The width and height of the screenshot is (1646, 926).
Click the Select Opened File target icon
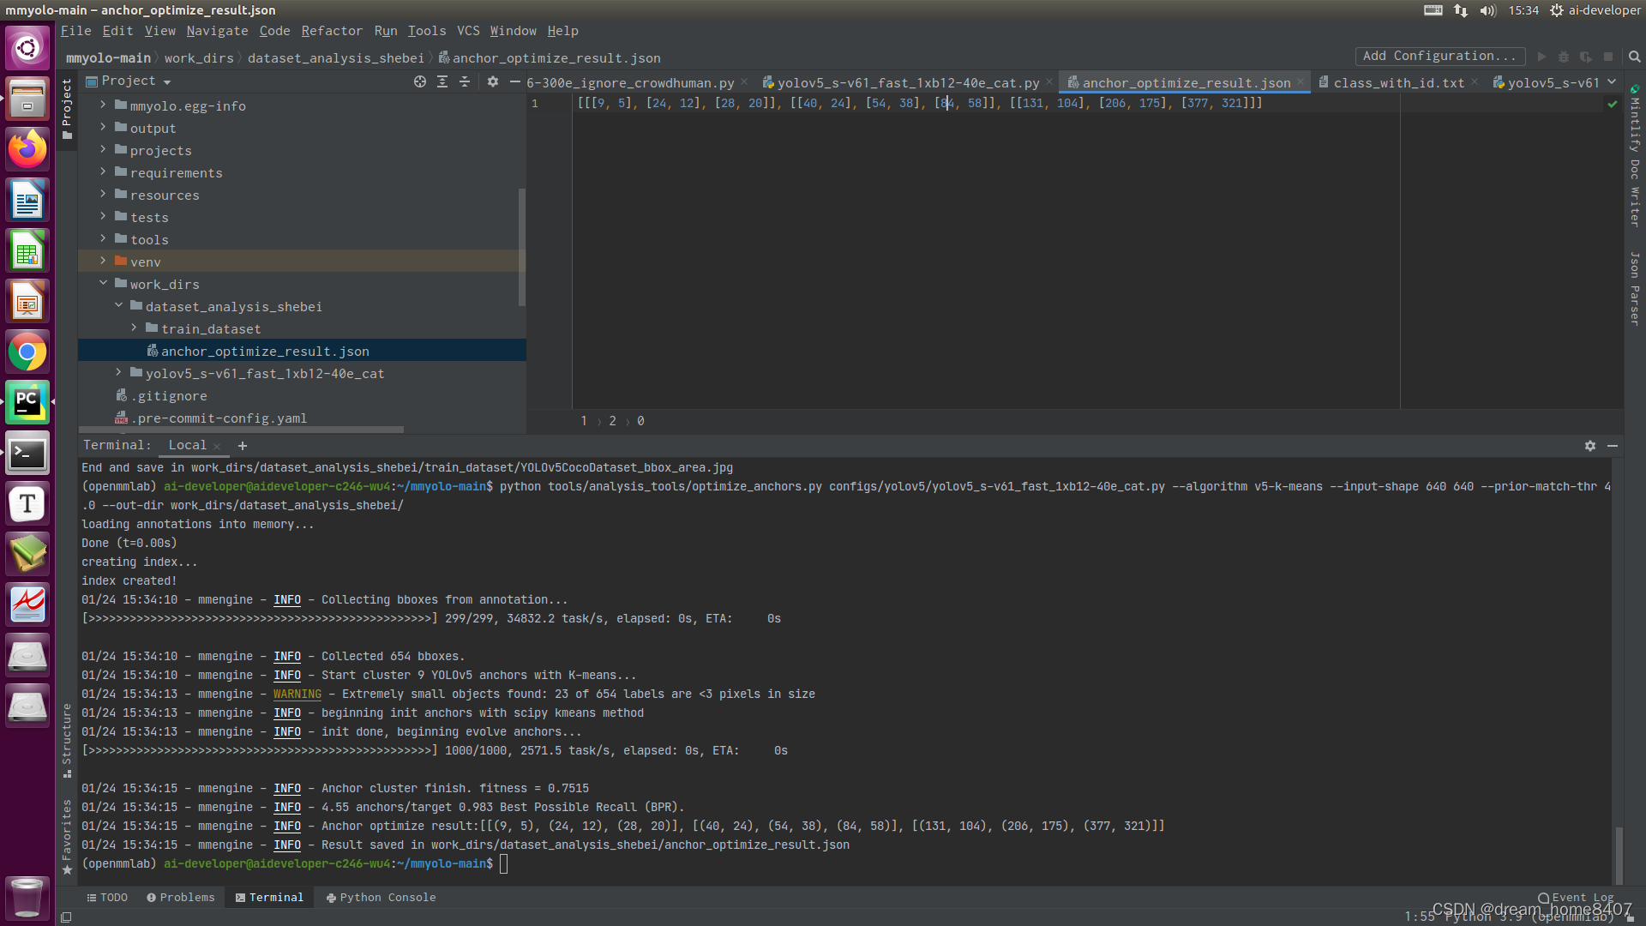point(420,81)
